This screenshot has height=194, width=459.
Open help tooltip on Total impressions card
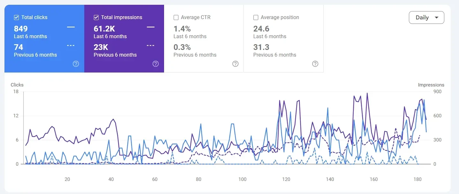155,64
